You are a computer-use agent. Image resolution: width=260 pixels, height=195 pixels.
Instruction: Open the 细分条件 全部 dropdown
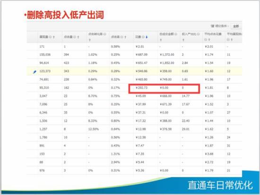point(236,26)
